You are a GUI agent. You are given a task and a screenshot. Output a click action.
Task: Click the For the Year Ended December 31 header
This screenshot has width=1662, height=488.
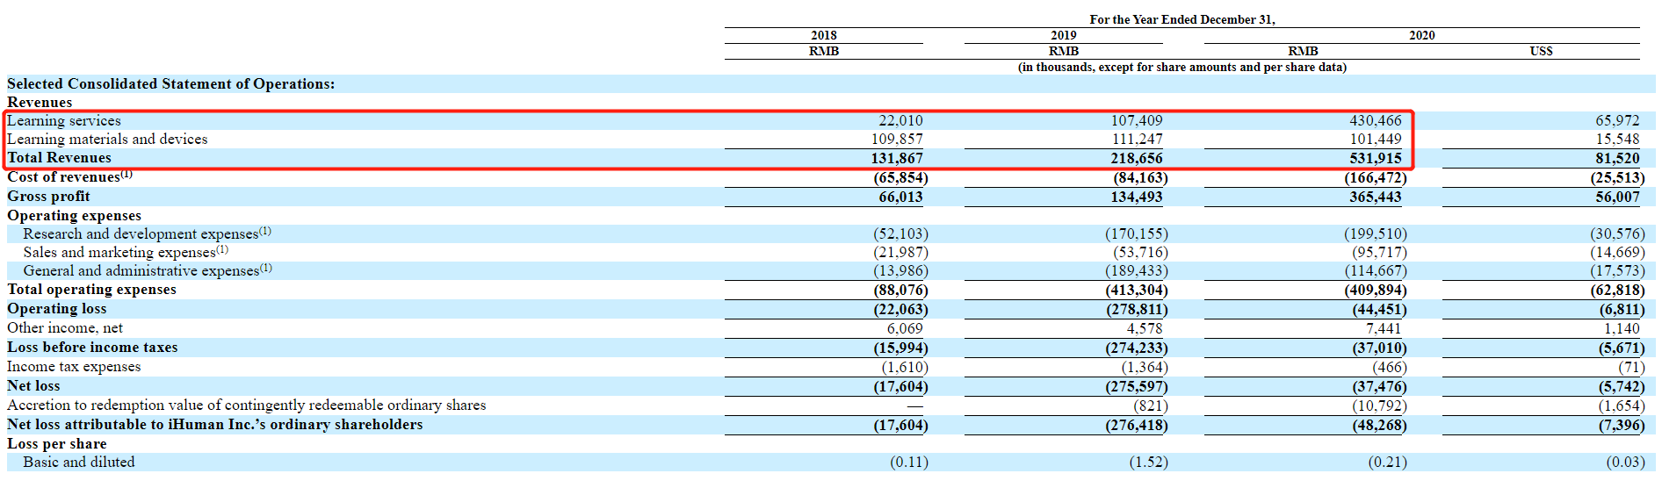click(x=1181, y=19)
